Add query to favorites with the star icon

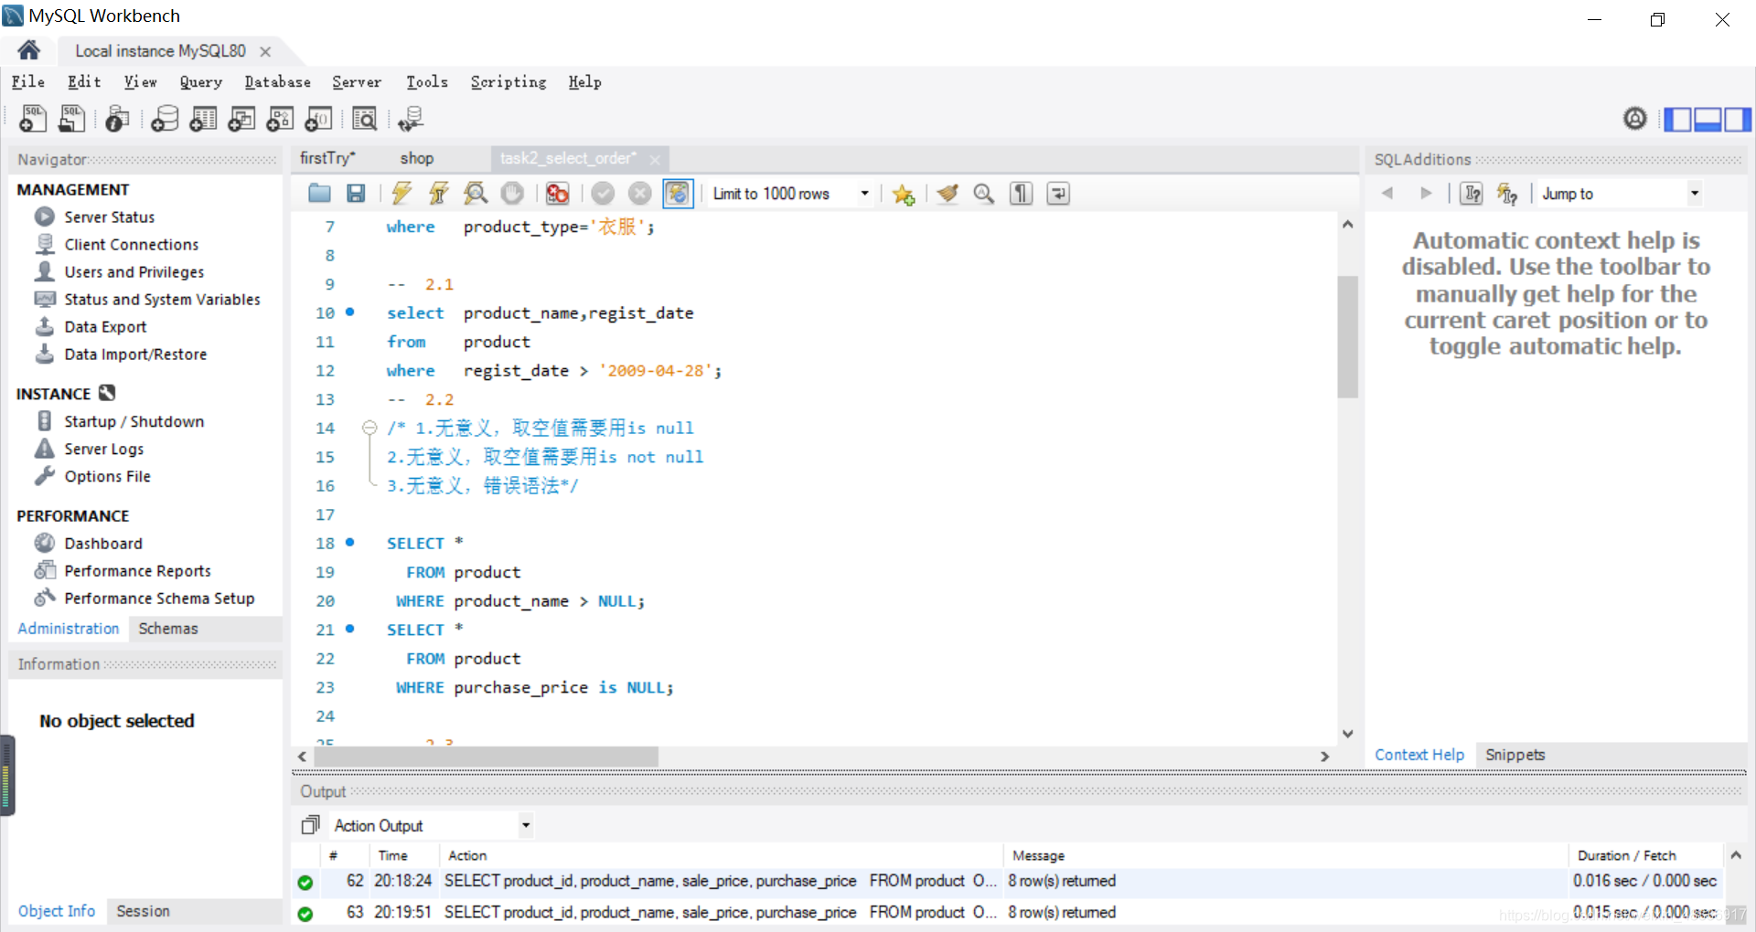[904, 193]
